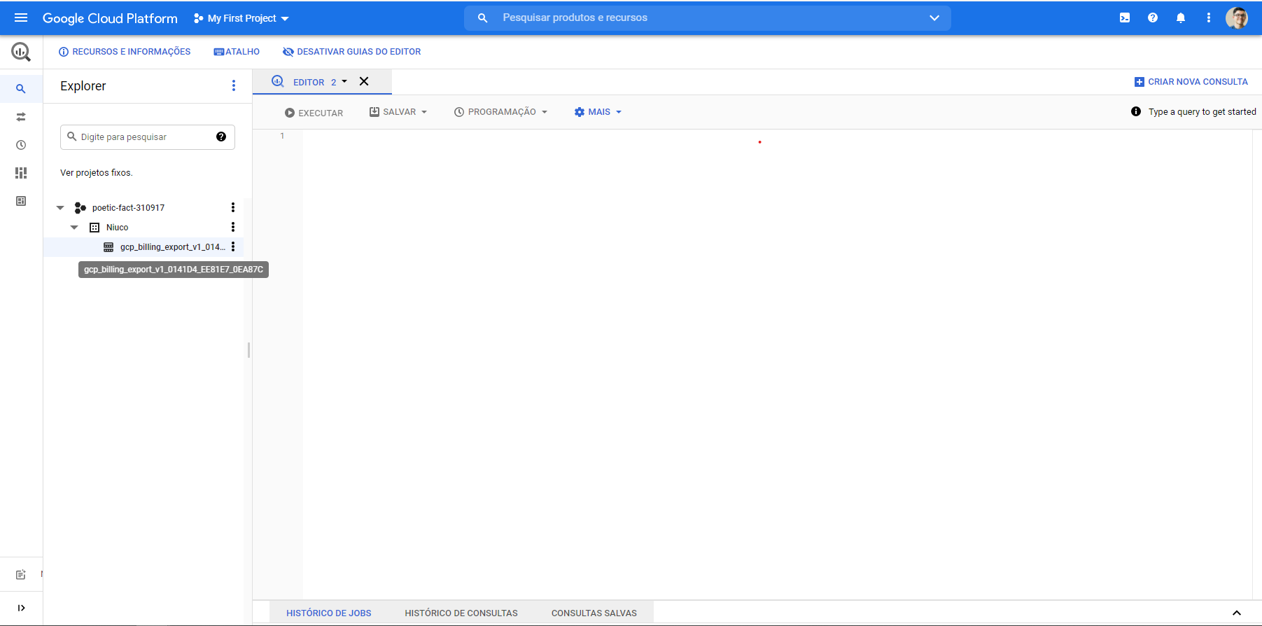Viewport: 1262px width, 626px height.
Task: Click Ver projetos fixos link
Action: [97, 173]
